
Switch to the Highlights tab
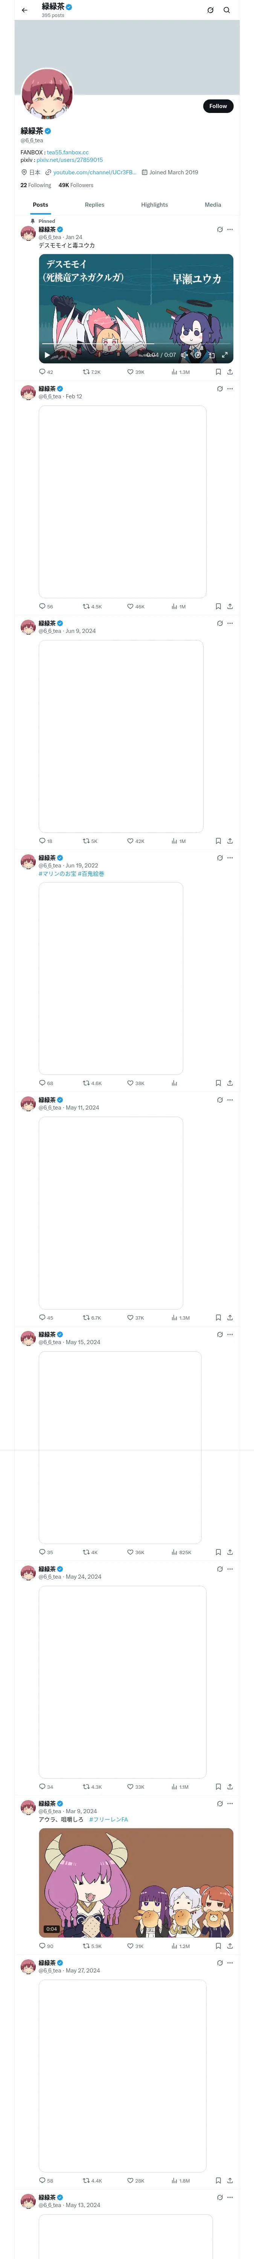[x=154, y=205]
